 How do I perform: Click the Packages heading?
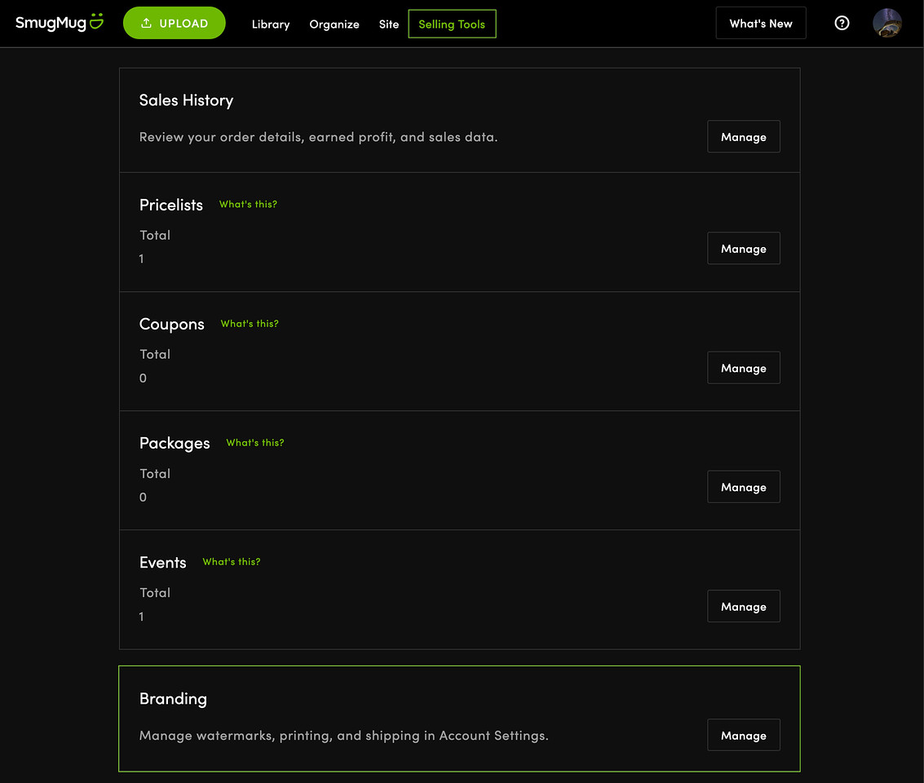(x=175, y=443)
